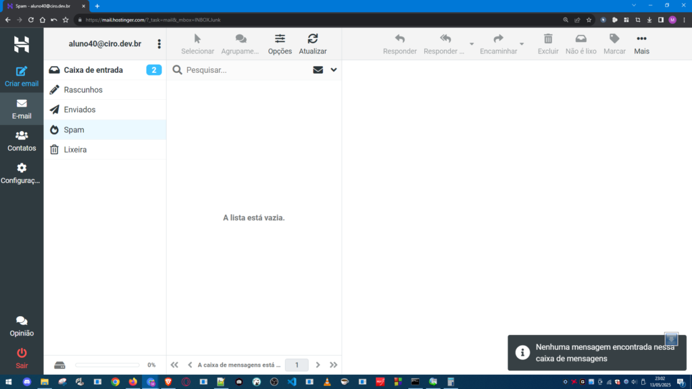Click the page number box
692x389 pixels.
pyautogui.click(x=297, y=365)
